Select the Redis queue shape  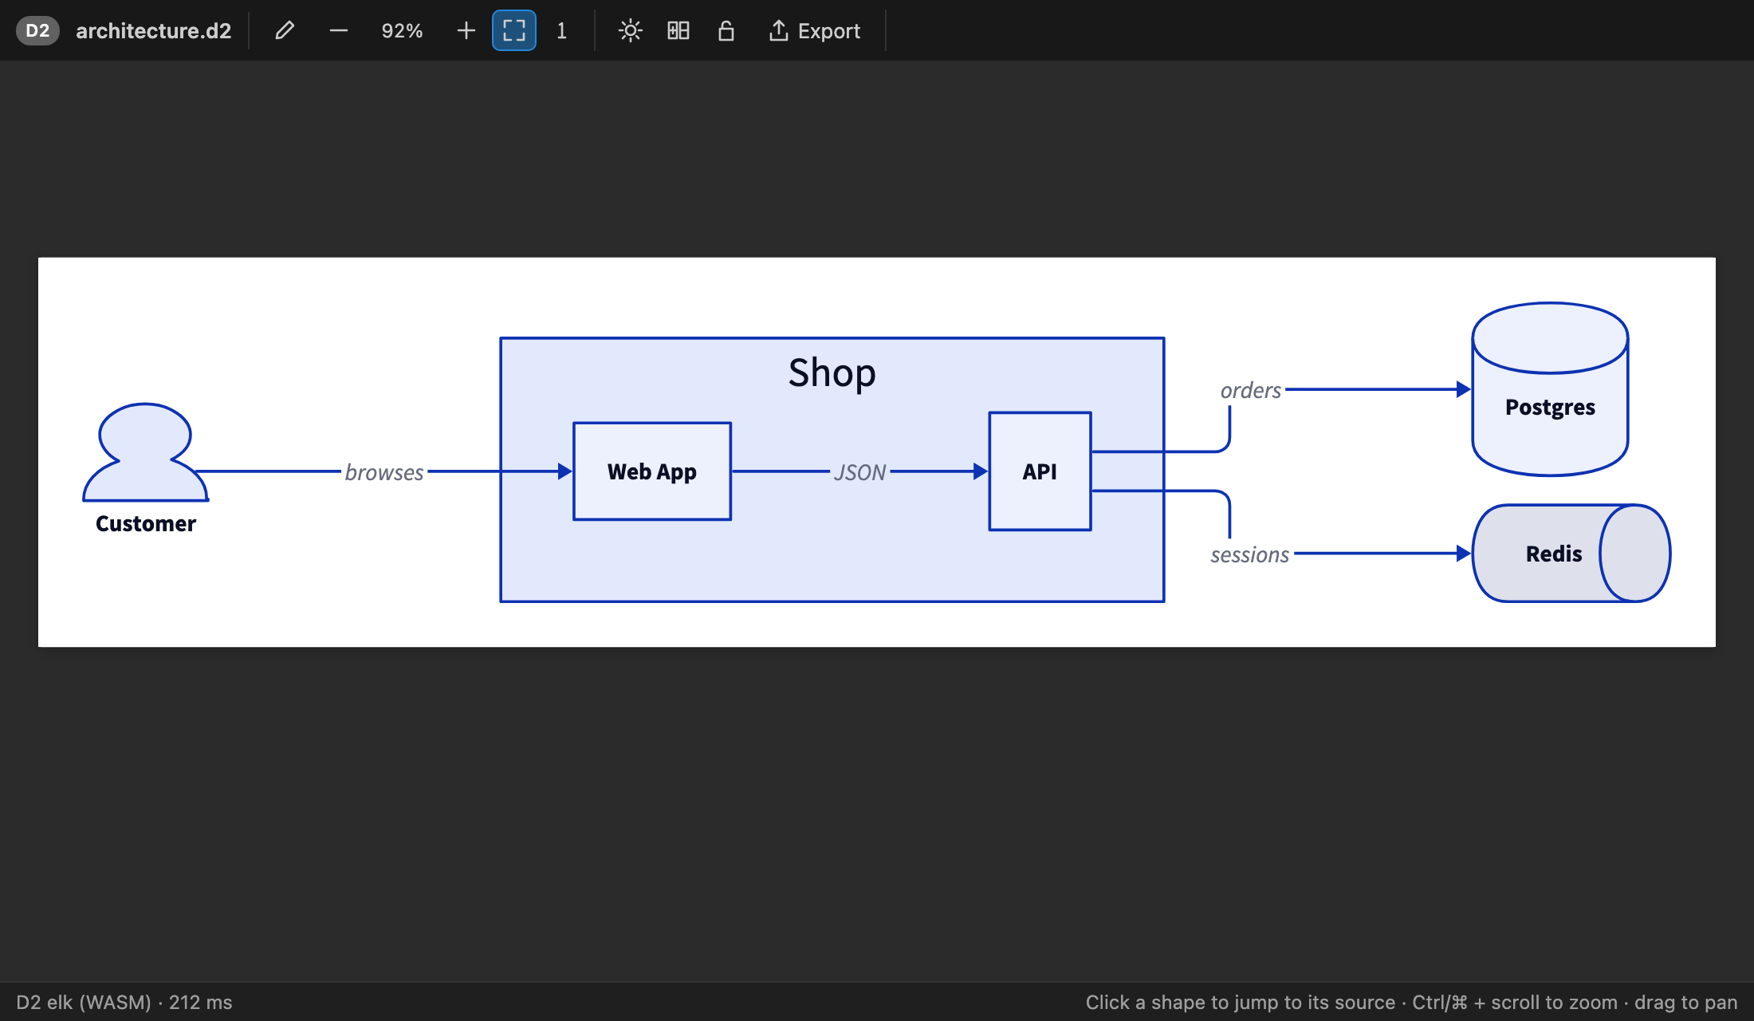1571,553
